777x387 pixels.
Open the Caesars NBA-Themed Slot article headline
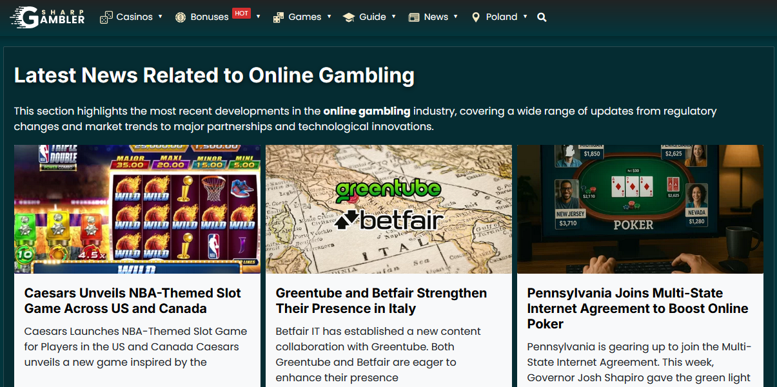(133, 301)
